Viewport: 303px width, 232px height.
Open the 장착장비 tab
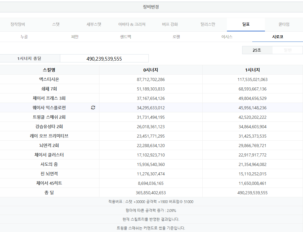point(18,24)
